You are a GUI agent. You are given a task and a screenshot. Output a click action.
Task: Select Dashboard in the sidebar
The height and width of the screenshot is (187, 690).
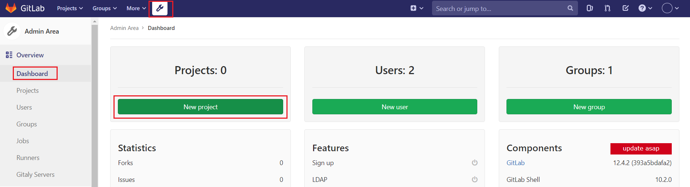(x=32, y=73)
